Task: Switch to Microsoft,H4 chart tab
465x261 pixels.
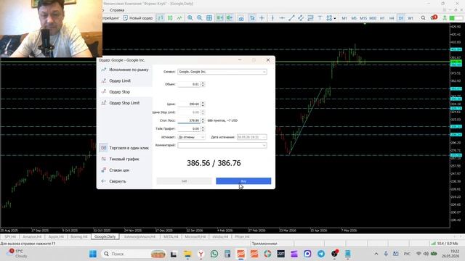Action: click(195, 237)
